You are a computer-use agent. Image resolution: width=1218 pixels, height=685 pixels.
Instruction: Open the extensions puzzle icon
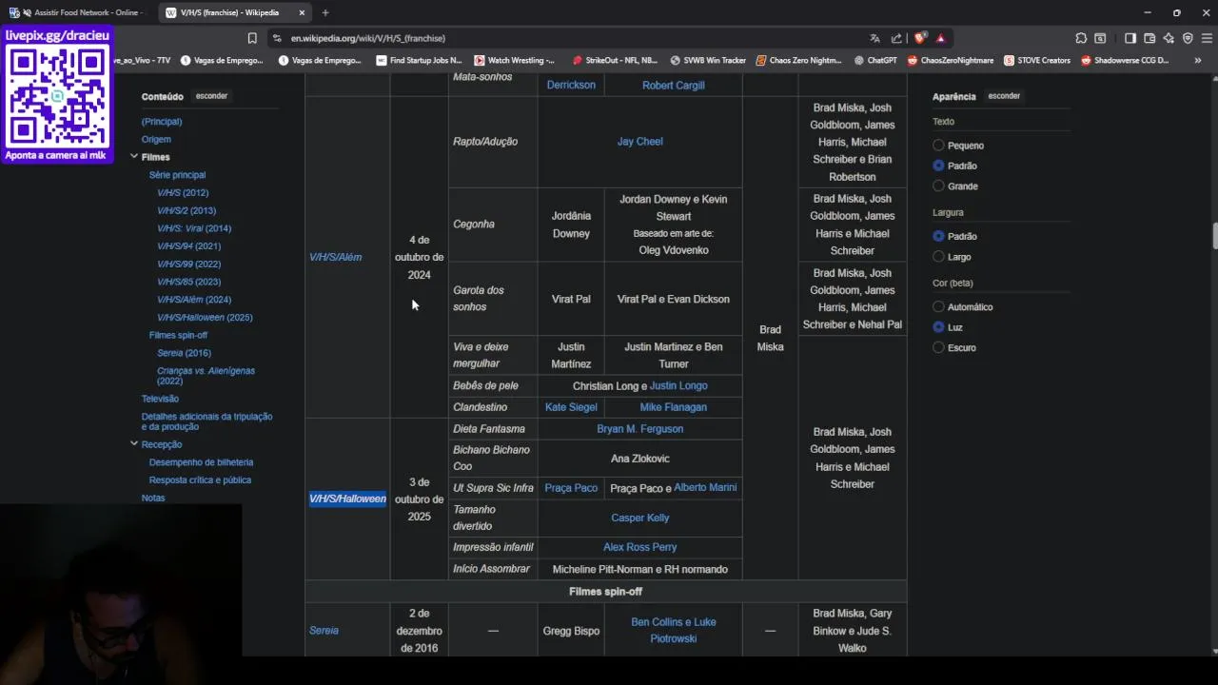click(x=1081, y=38)
